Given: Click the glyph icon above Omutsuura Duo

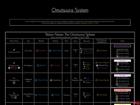Looking at the screenshot, I should coord(14,78).
